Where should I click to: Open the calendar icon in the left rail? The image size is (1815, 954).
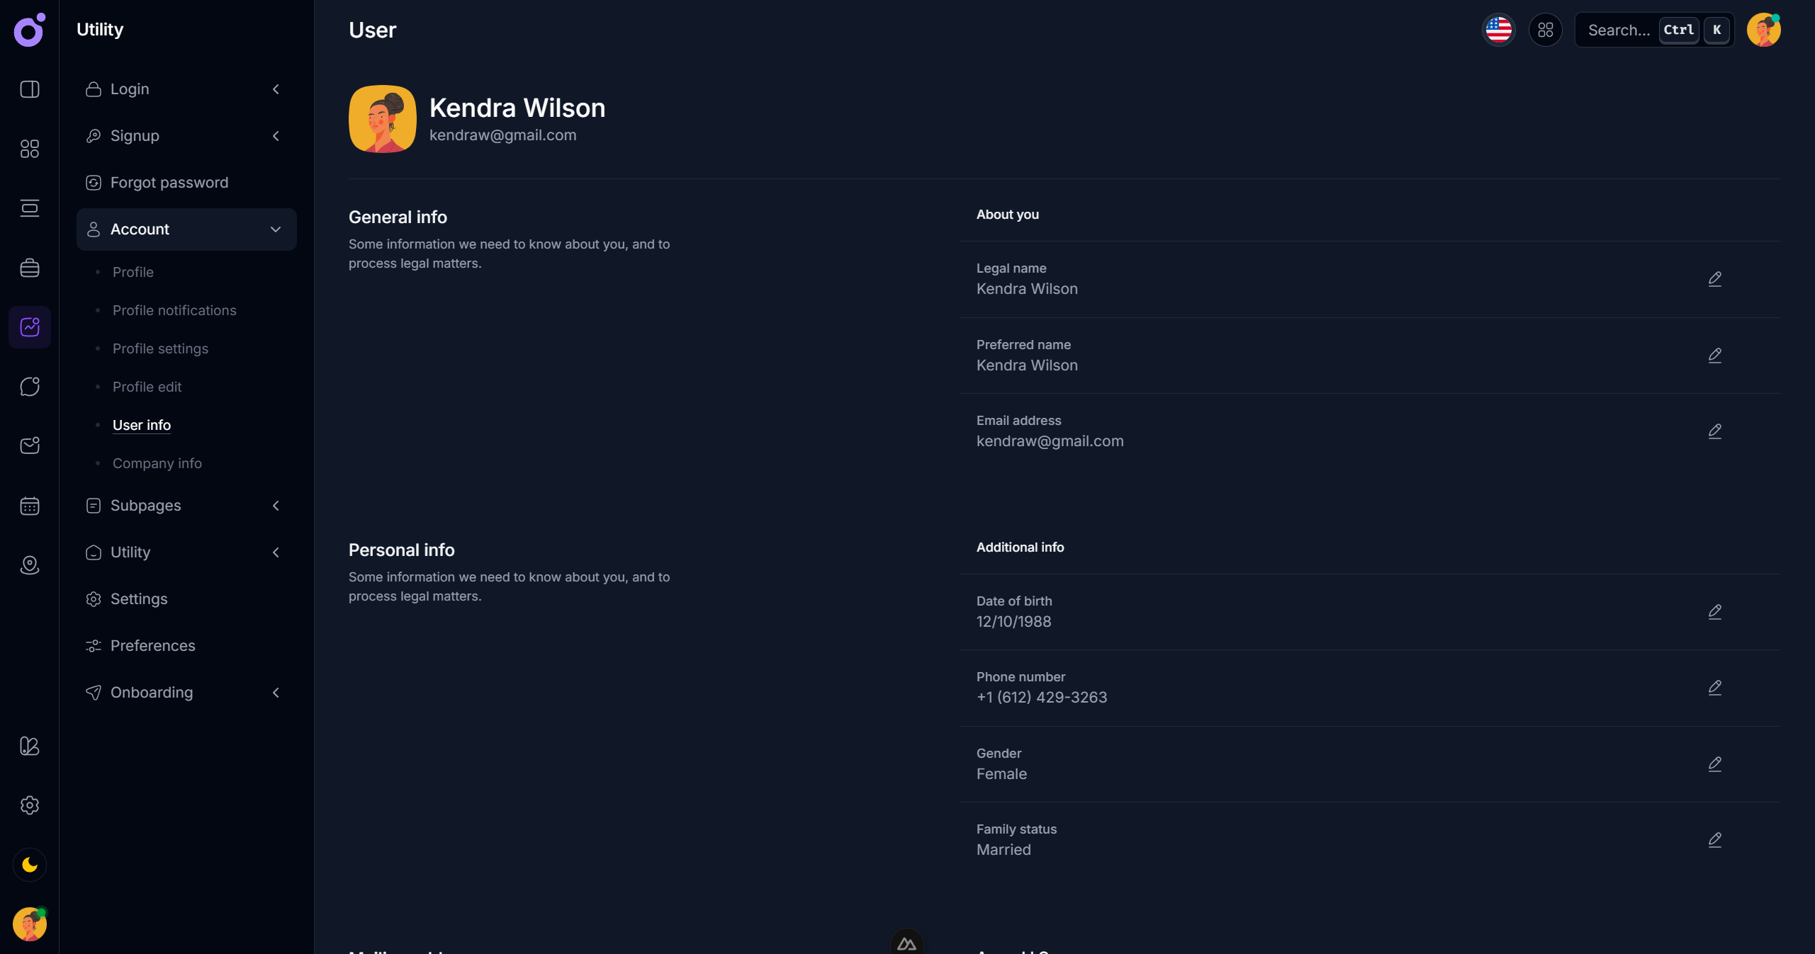30,506
